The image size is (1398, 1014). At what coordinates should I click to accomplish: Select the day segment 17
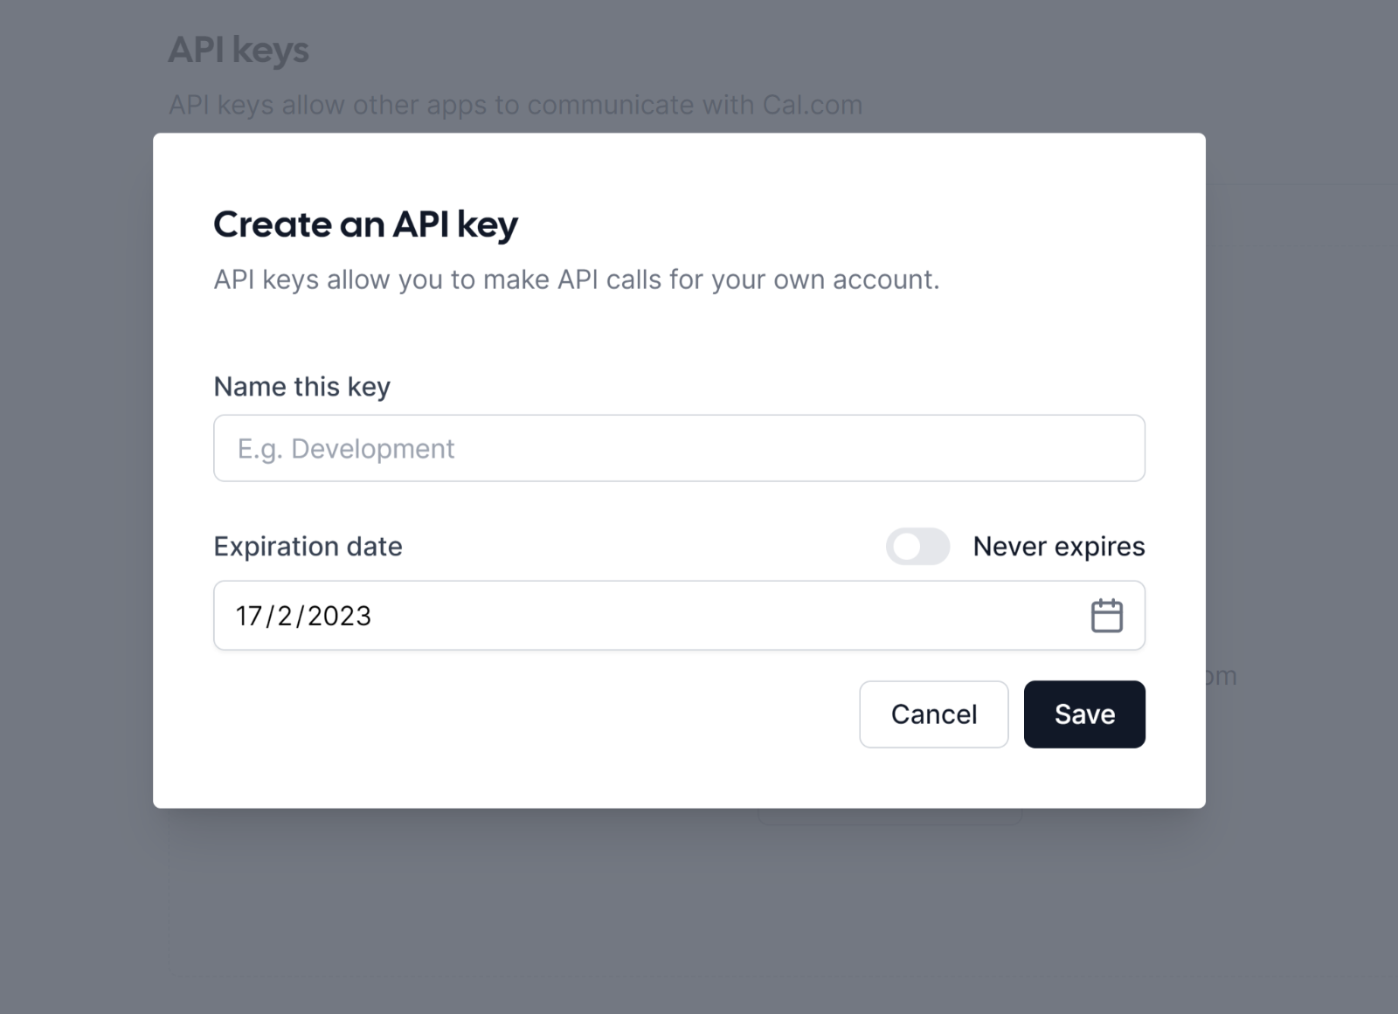249,616
